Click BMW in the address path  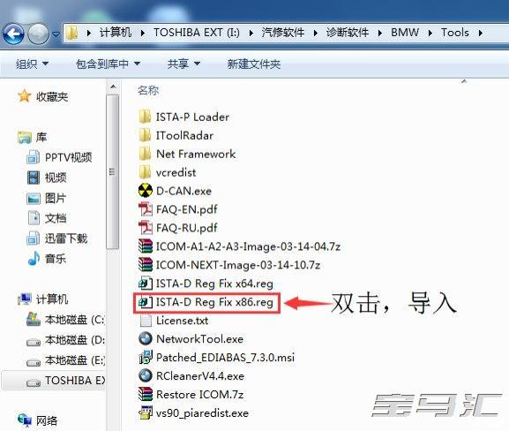pos(405,33)
